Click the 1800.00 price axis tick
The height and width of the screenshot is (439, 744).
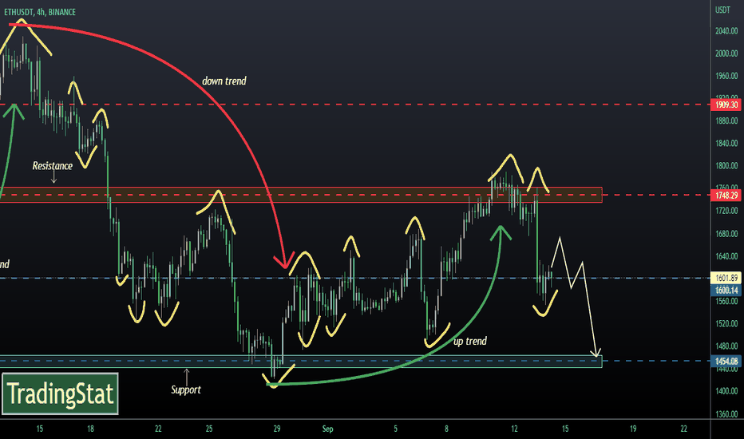click(726, 166)
